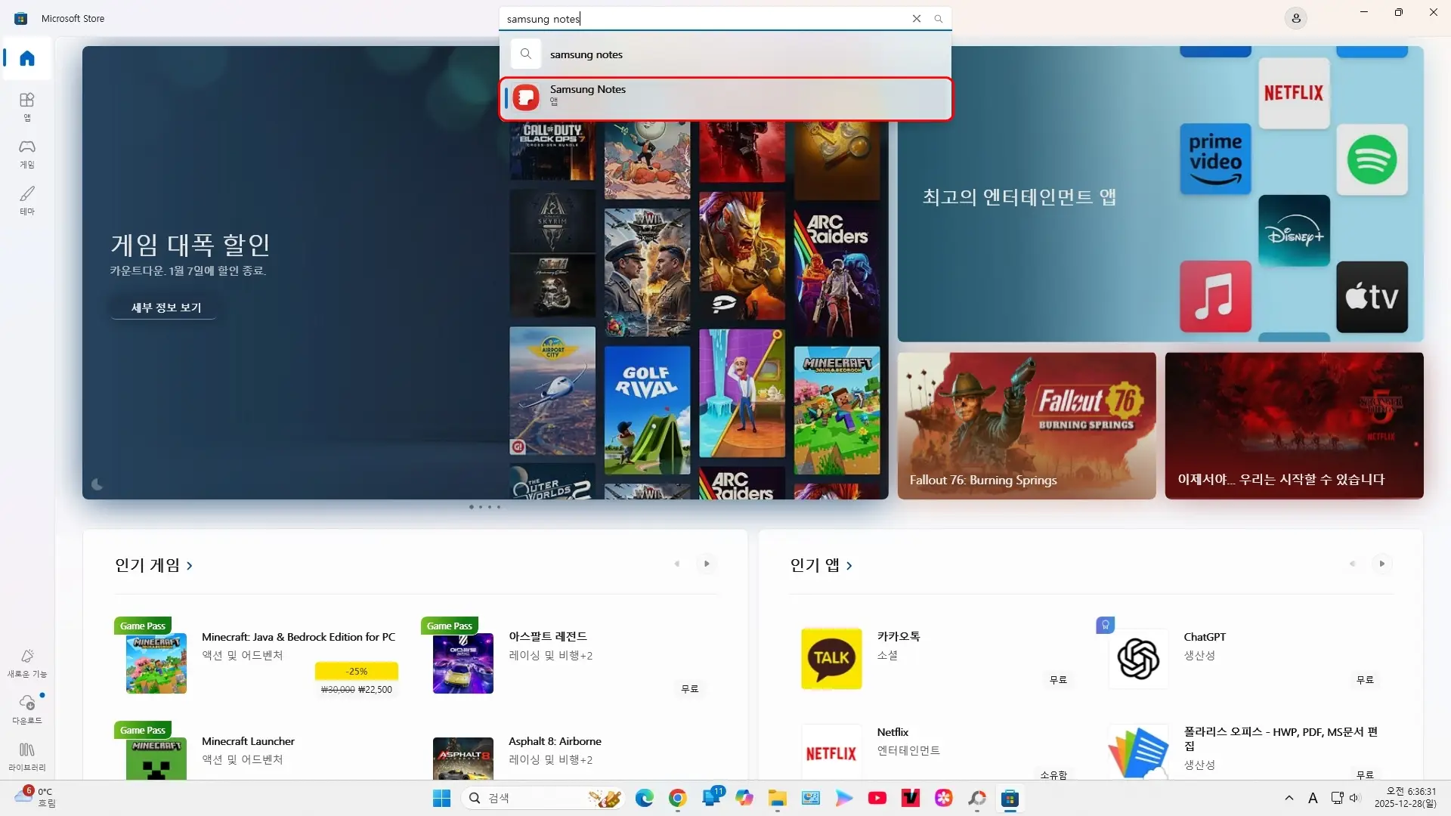Screen dimensions: 1451x816
Task: Open the Library icon in sidebar
Action: 27,755
